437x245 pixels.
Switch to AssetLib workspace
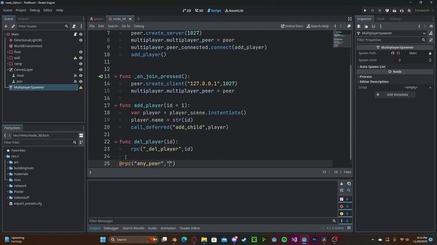point(234,11)
